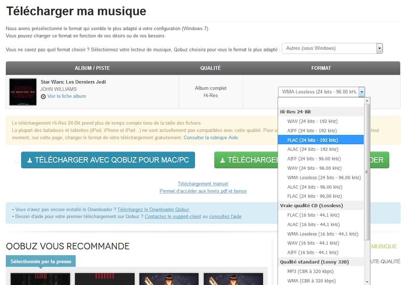The image size is (406, 285).
Task: Open the music player selector 'Autres (sous Windows)'
Action: (332, 49)
